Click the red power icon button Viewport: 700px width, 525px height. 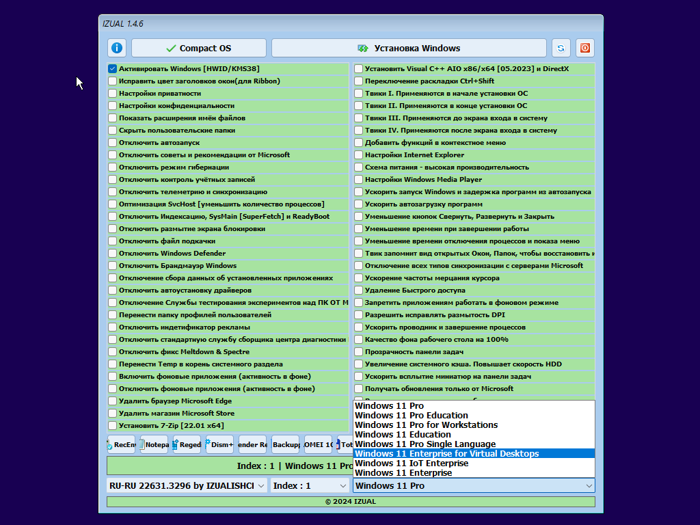(x=585, y=48)
